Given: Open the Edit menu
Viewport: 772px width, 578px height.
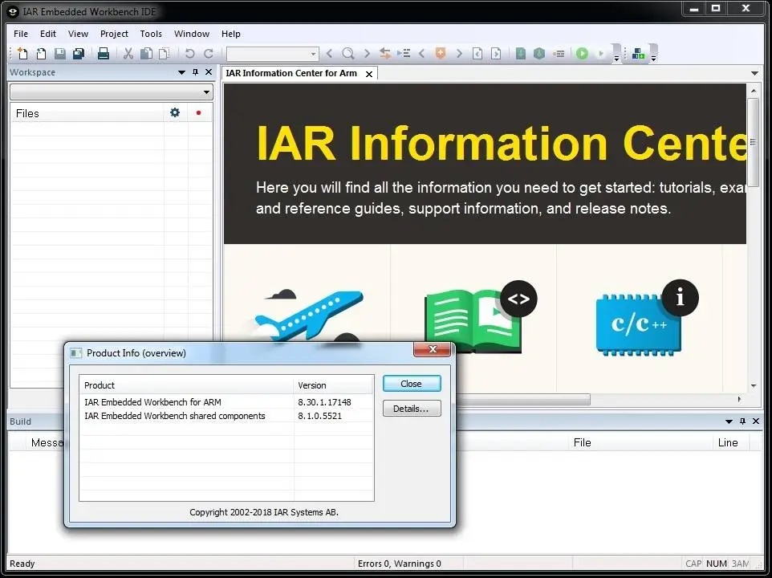Looking at the screenshot, I should coord(48,34).
